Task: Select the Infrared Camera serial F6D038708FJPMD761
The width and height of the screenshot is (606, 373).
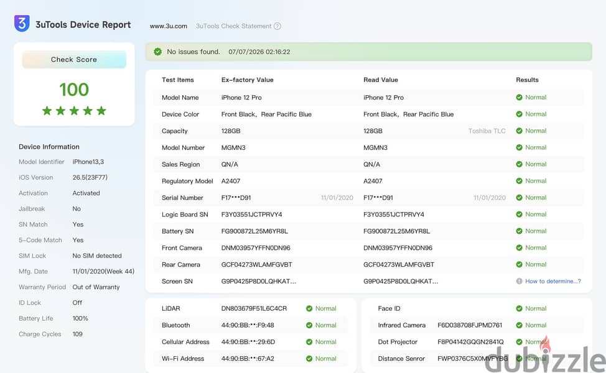Action: pyautogui.click(x=470, y=325)
